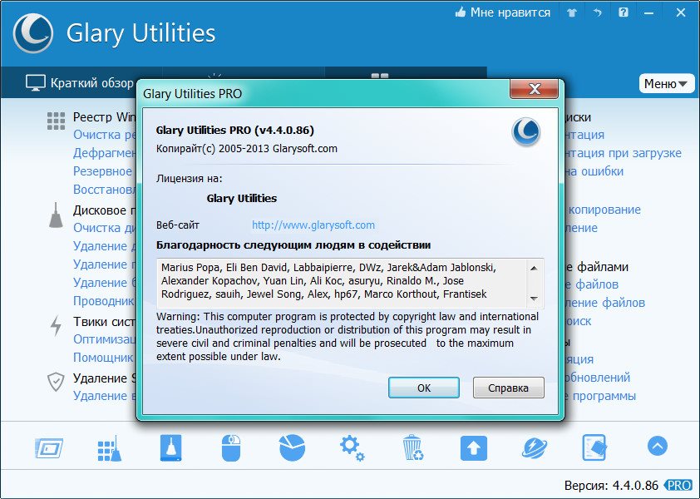This screenshot has width=700, height=499.
Task: Open the Uninstall Manager trash-bin icon
Action: pyautogui.click(x=413, y=447)
